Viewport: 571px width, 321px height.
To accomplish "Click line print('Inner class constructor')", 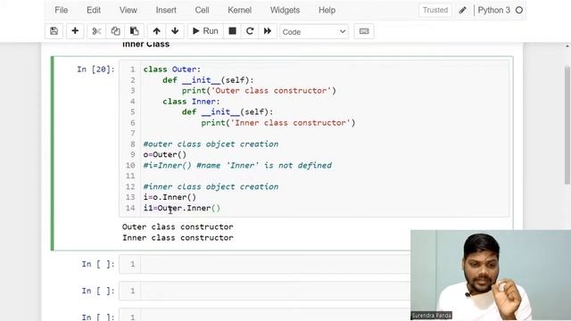I will (x=278, y=123).
